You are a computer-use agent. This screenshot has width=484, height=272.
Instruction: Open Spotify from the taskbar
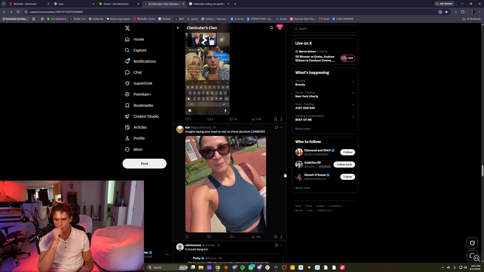(x=243, y=267)
